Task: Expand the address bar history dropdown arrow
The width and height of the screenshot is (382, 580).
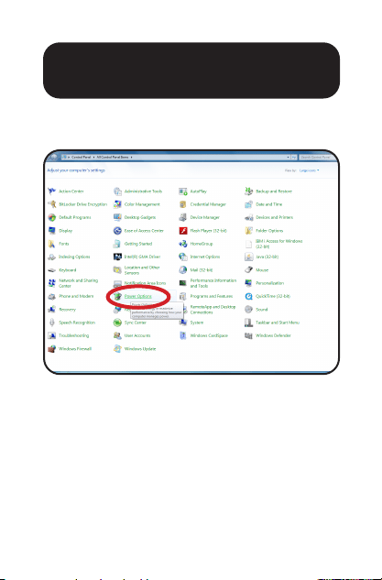Action: coord(288,158)
